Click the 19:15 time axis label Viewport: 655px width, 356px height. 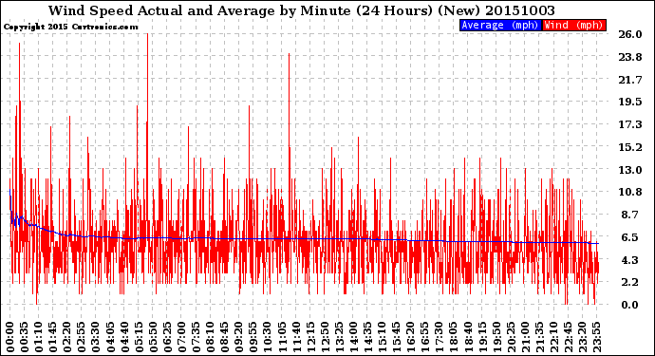tap(482, 337)
